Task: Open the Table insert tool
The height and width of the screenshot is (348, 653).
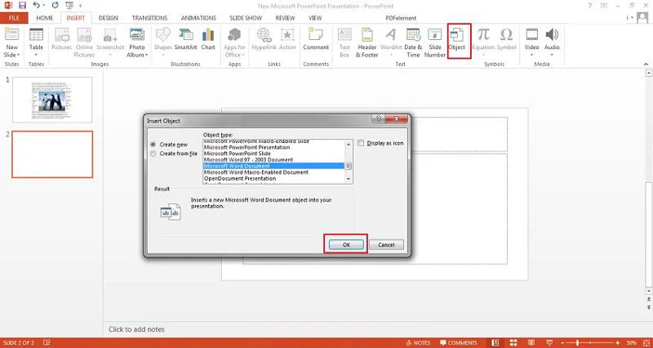Action: click(x=36, y=36)
